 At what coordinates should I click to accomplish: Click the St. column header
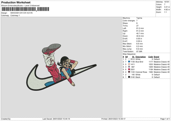click(133, 57)
